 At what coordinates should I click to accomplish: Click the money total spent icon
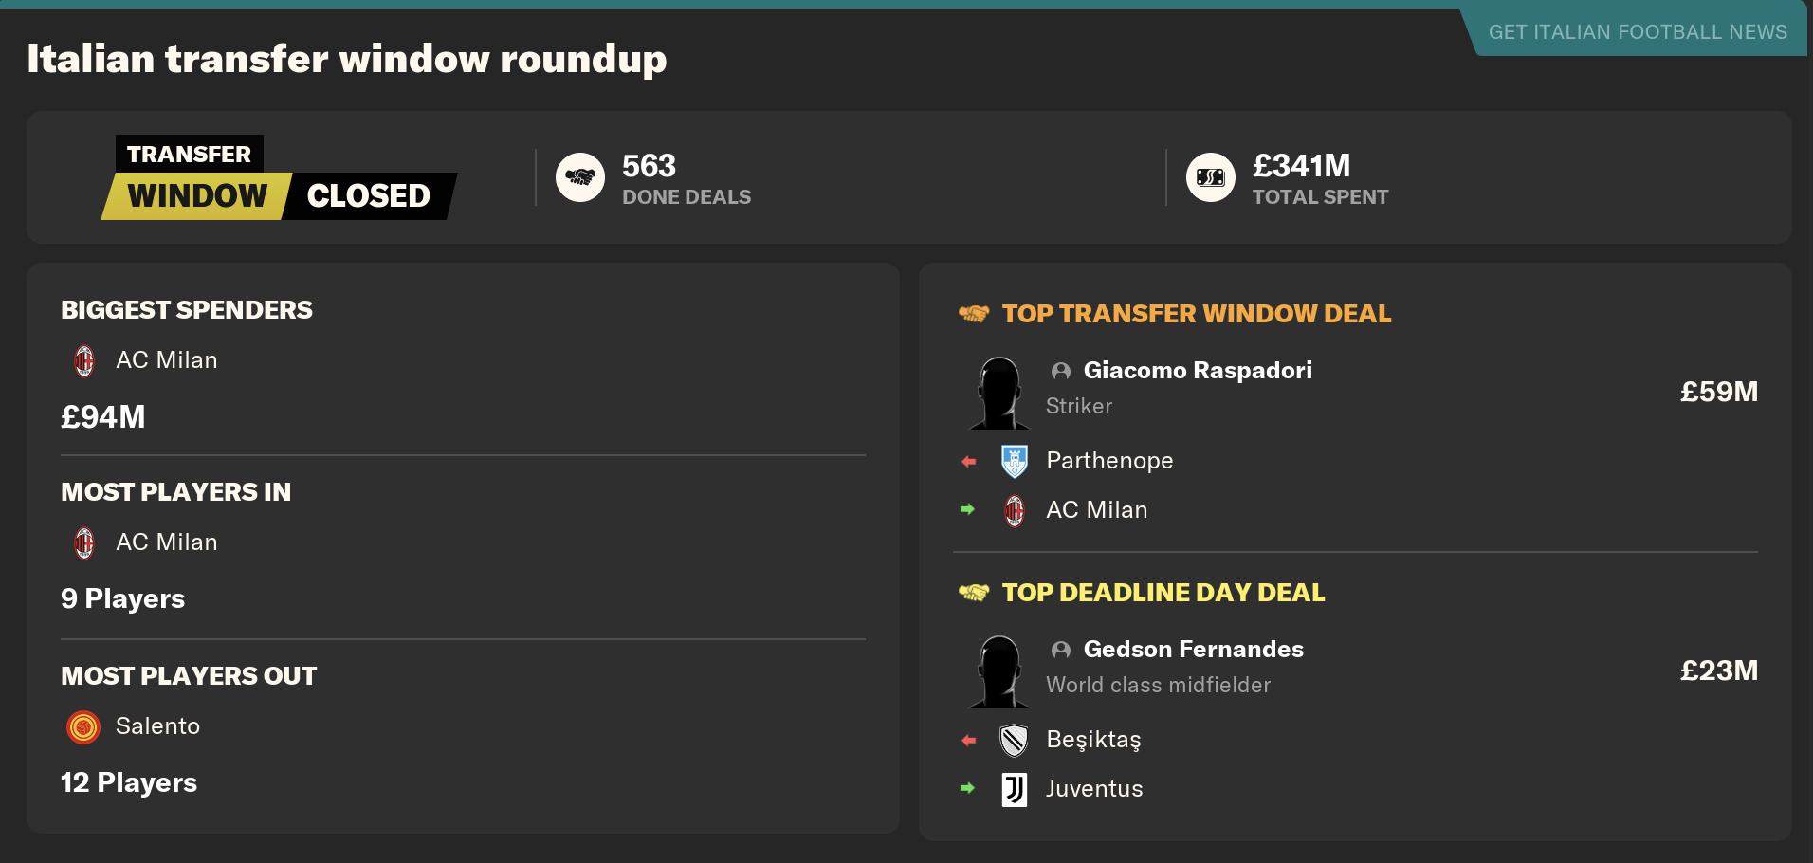click(1211, 177)
